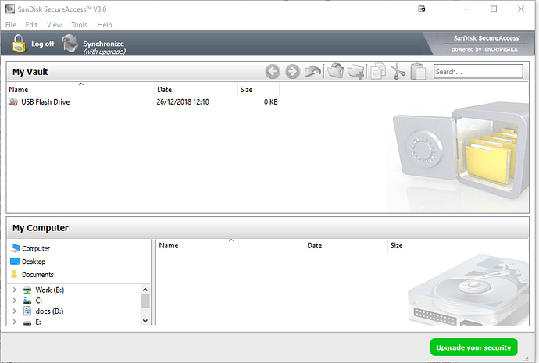Click the date 26/12/2018 12:10
This screenshot has height=363, width=539.
tap(183, 102)
